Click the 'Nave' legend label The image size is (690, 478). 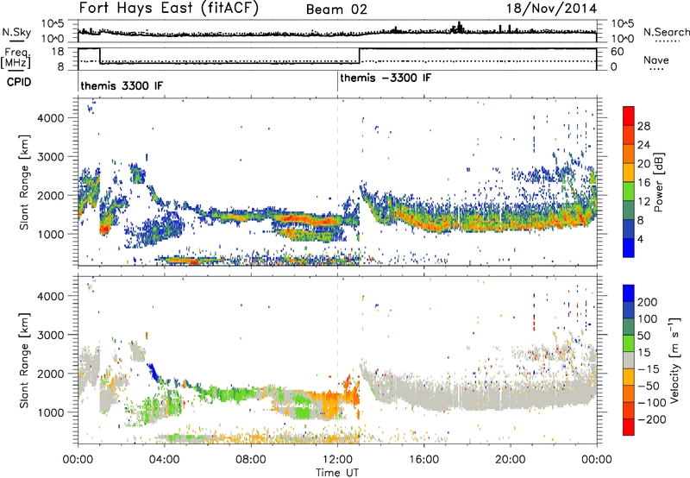coord(656,60)
